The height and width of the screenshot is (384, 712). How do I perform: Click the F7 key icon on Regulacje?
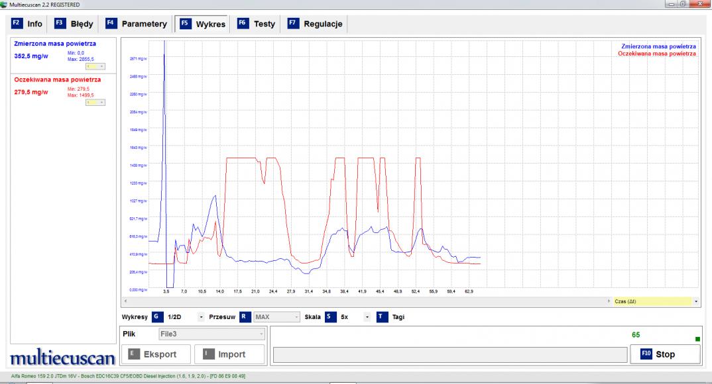(292, 24)
